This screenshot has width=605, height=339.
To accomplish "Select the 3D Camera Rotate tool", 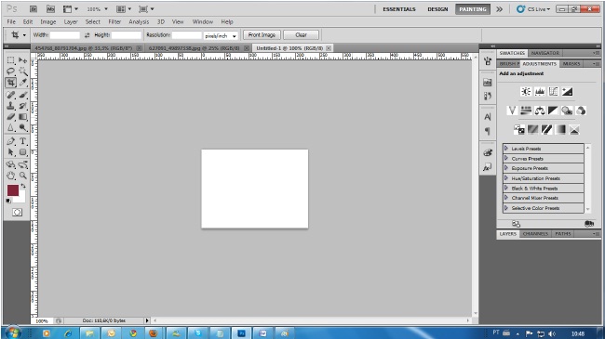I will point(22,164).
